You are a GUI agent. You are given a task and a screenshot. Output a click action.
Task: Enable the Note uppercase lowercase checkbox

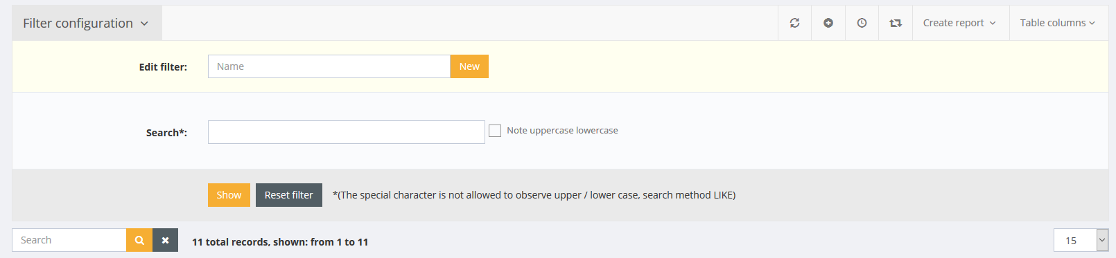[x=495, y=131]
